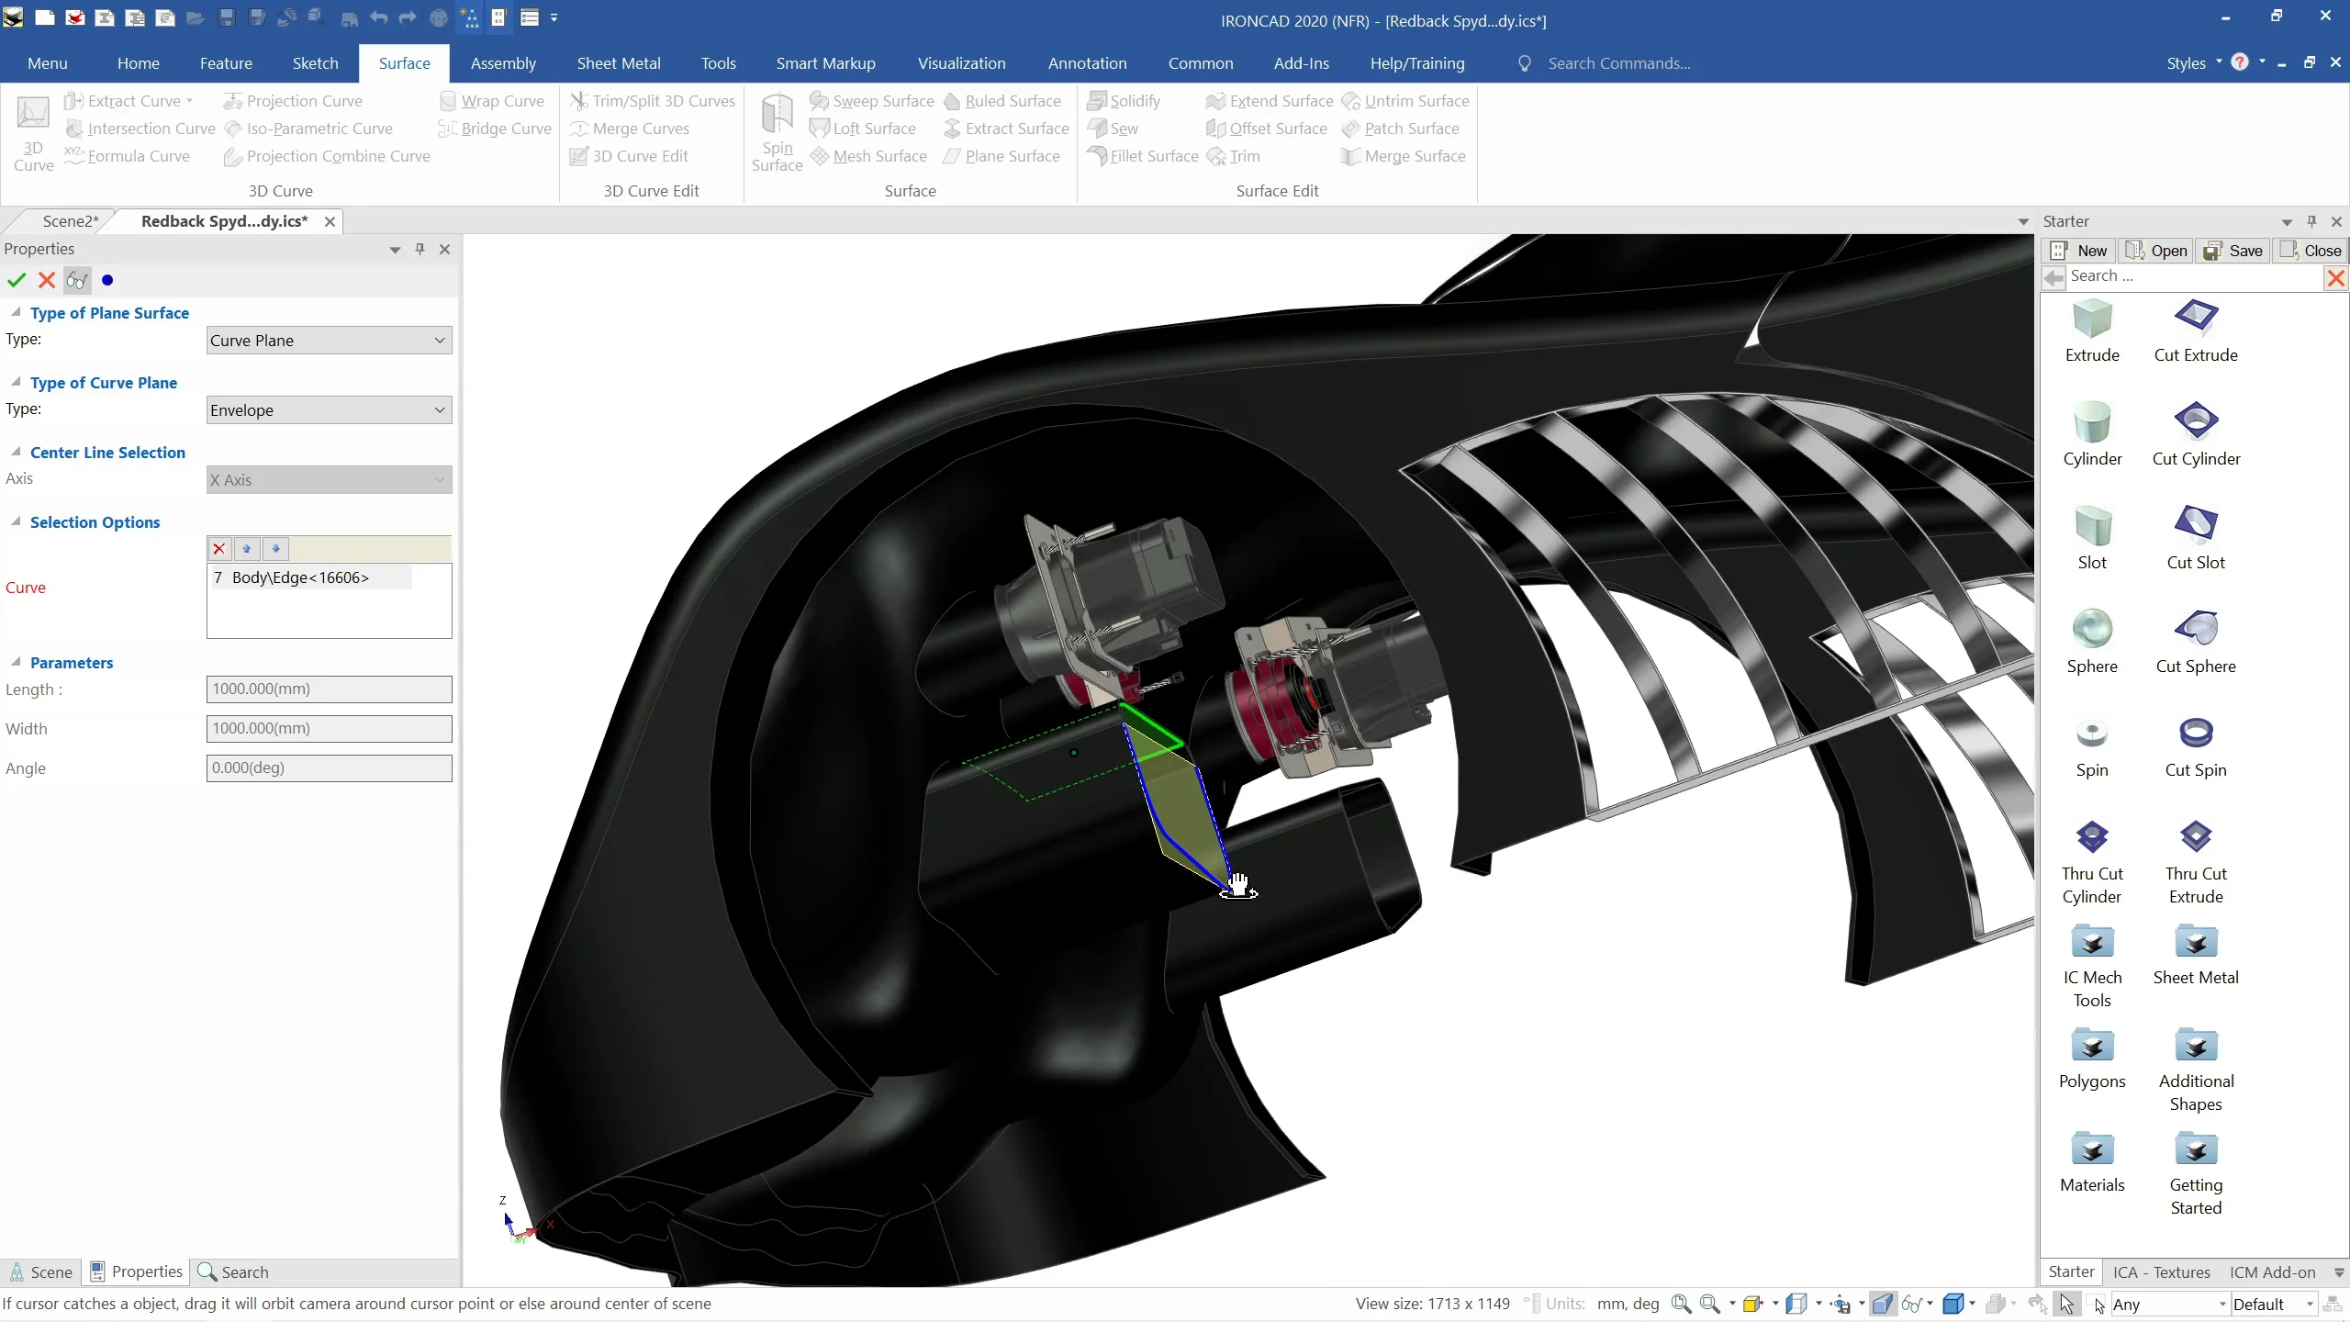Choose the Spin shape icon
The width and height of the screenshot is (2350, 1322).
point(2092,734)
